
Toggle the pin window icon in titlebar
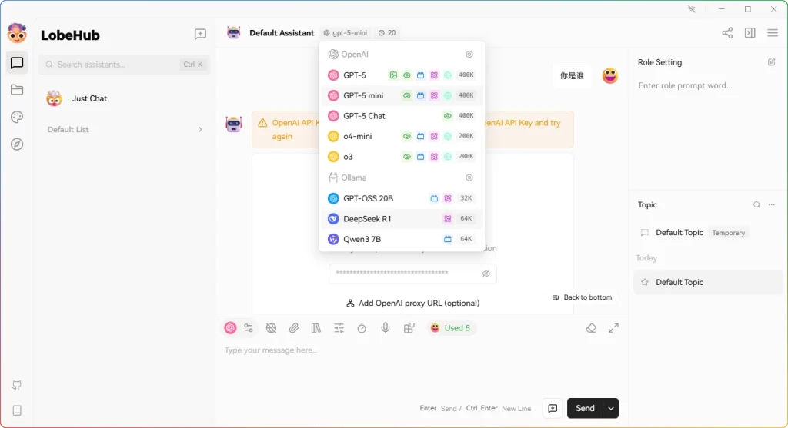coord(692,9)
